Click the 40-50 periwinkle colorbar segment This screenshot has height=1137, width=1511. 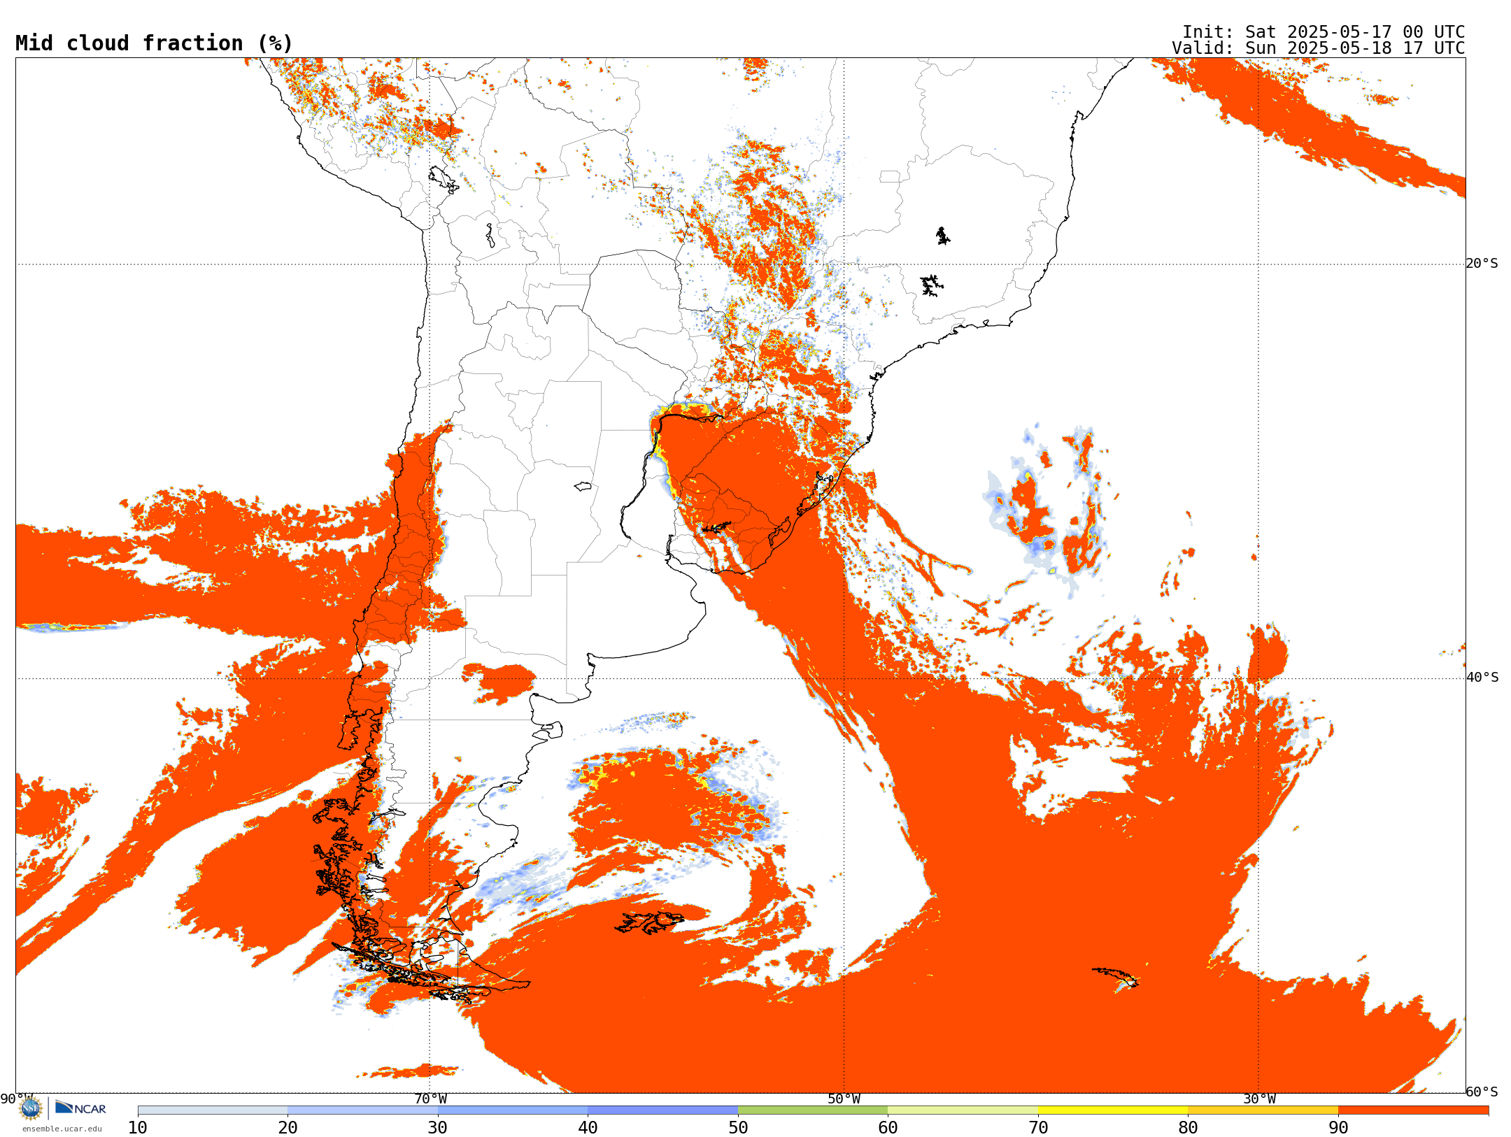click(662, 1110)
